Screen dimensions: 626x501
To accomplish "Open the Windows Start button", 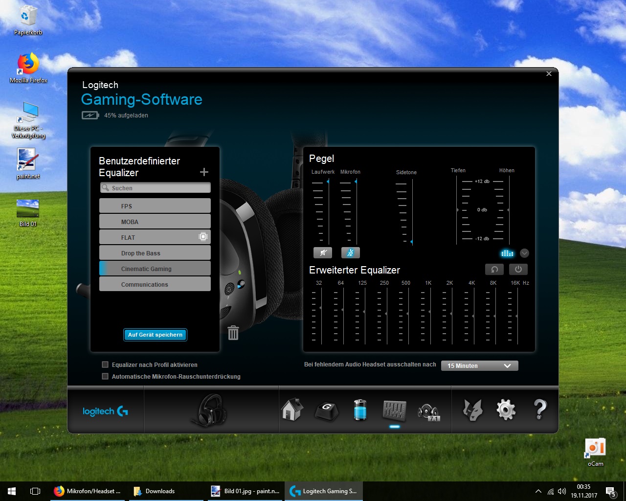I will [x=12, y=491].
